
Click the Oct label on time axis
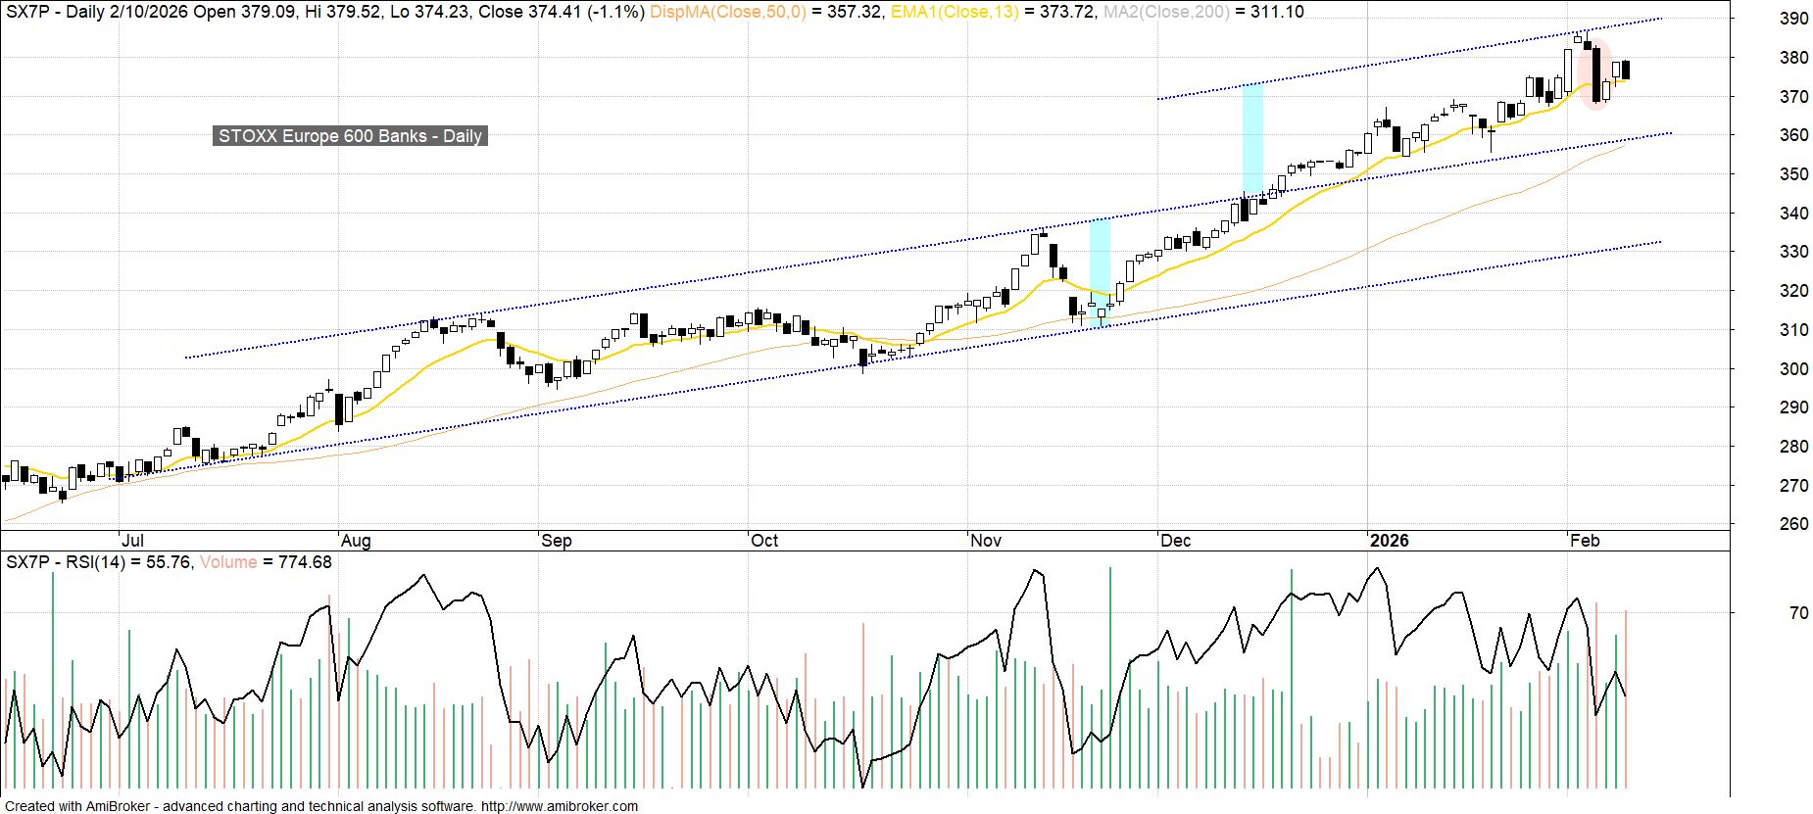[764, 541]
